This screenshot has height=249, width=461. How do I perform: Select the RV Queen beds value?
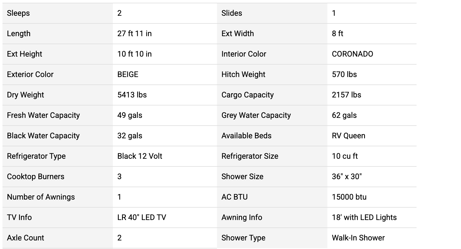[348, 136]
